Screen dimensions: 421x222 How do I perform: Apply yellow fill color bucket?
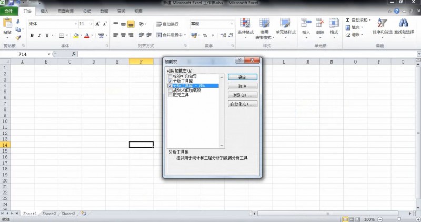[x=76, y=35]
